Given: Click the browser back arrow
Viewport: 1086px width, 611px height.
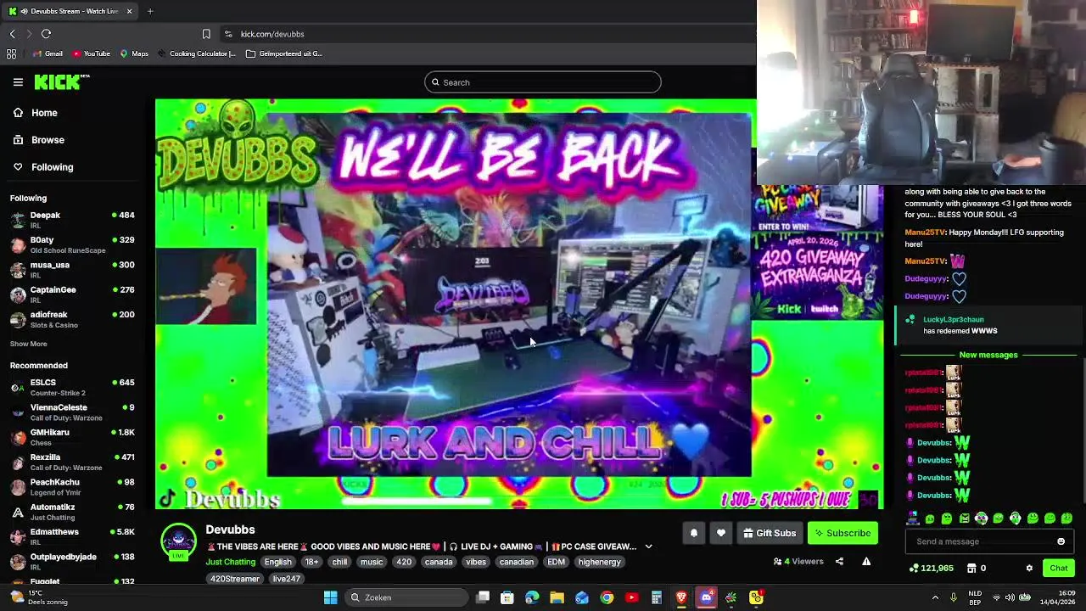Looking at the screenshot, I should tap(12, 34).
